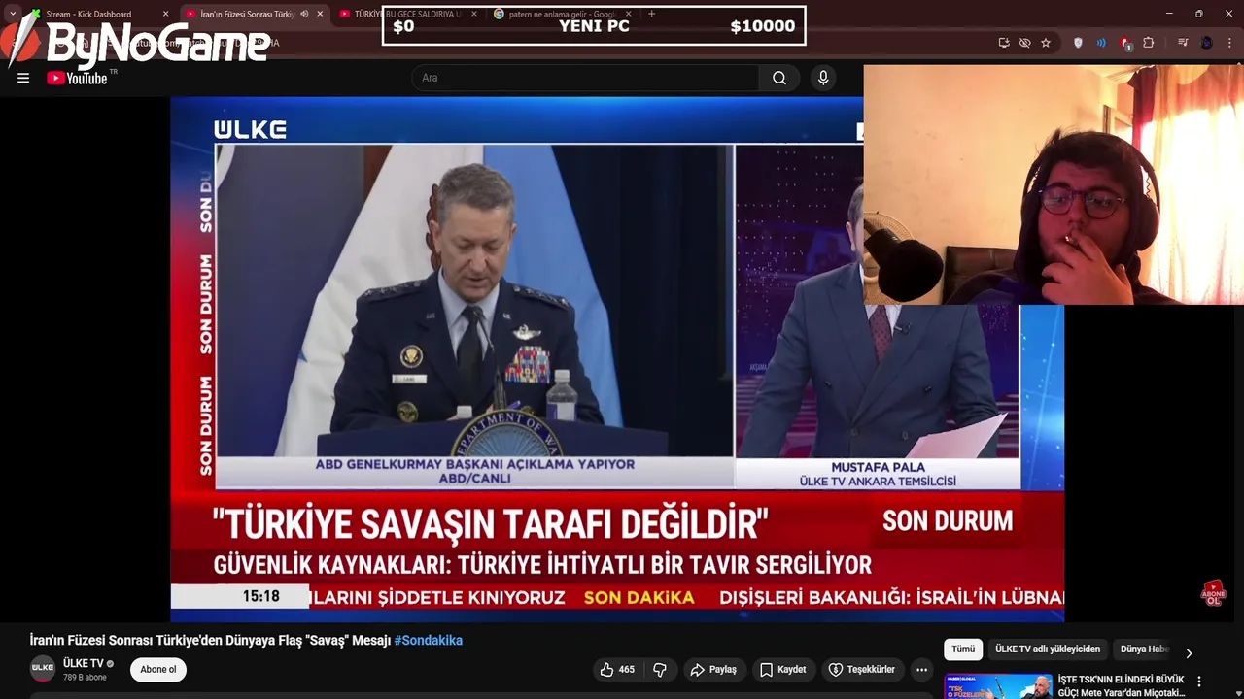This screenshot has width=1244, height=699.
Task: Open options for the suggested video
Action: [1199, 682]
